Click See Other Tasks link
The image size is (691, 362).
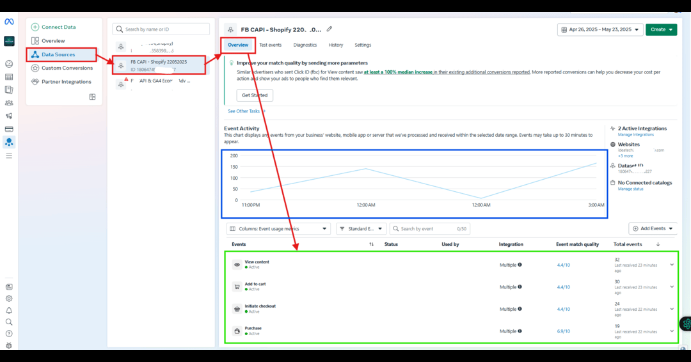pos(246,111)
